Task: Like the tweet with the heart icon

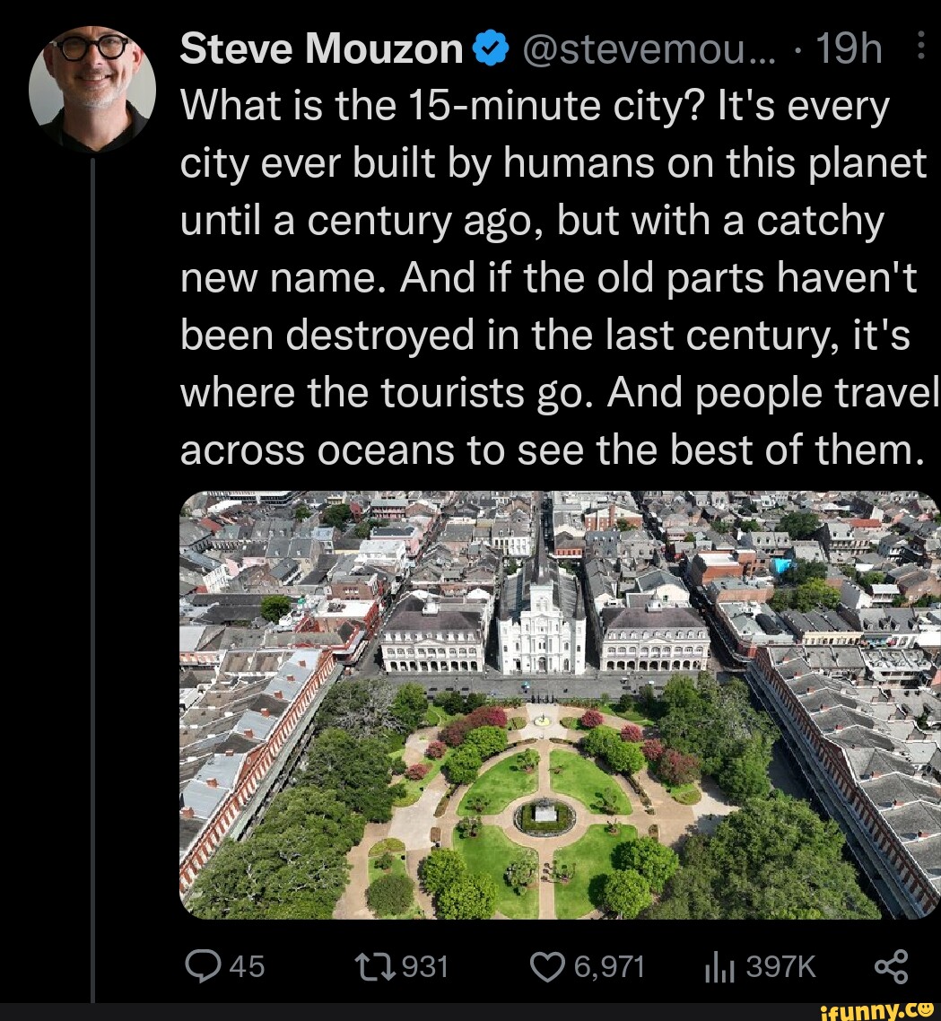Action: pos(546,965)
